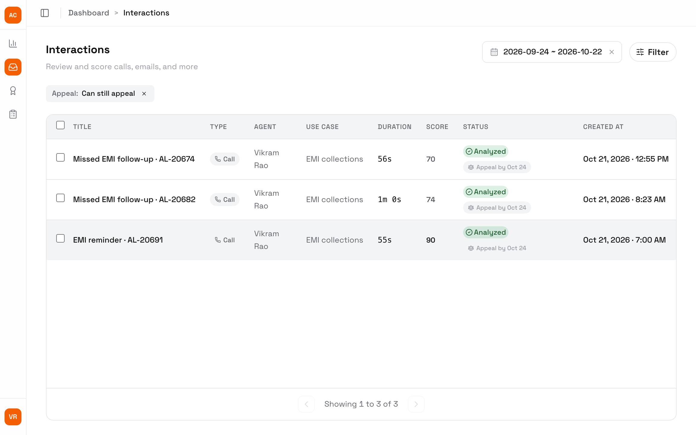Check the row for AL-20682

pyautogui.click(x=60, y=198)
